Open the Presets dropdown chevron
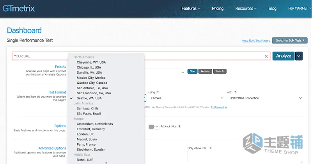 point(183,72)
